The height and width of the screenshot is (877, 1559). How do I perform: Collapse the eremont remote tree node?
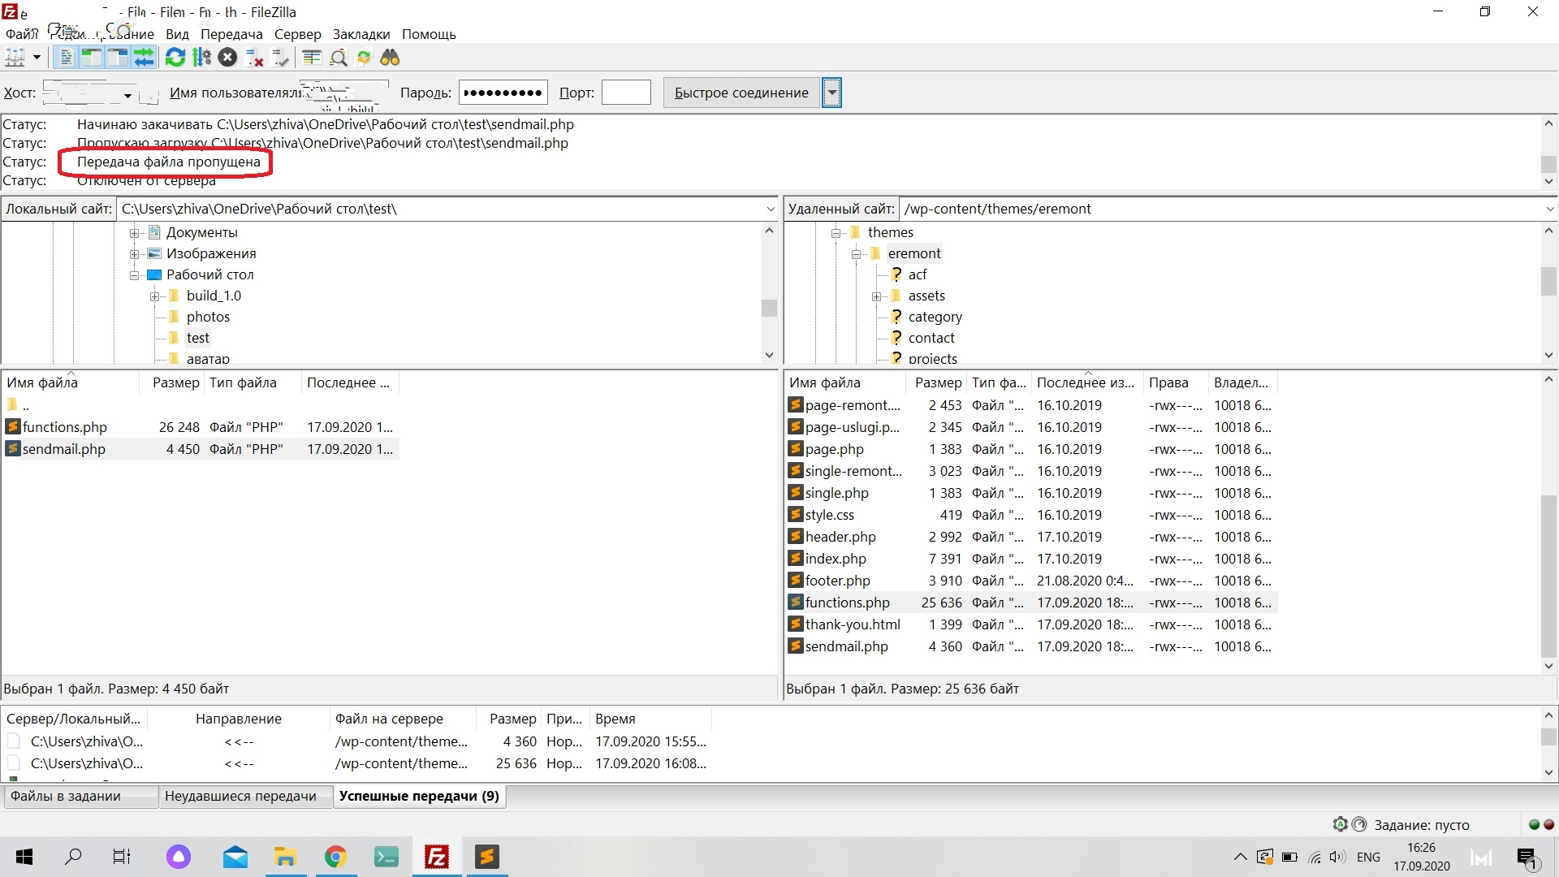(856, 254)
